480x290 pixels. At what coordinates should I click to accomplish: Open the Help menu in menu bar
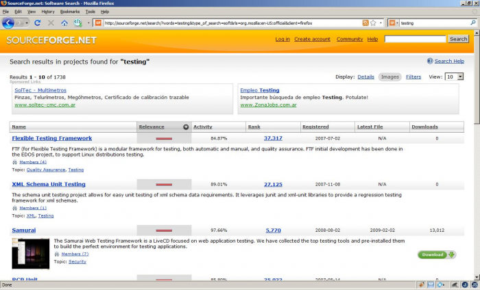[x=105, y=12]
